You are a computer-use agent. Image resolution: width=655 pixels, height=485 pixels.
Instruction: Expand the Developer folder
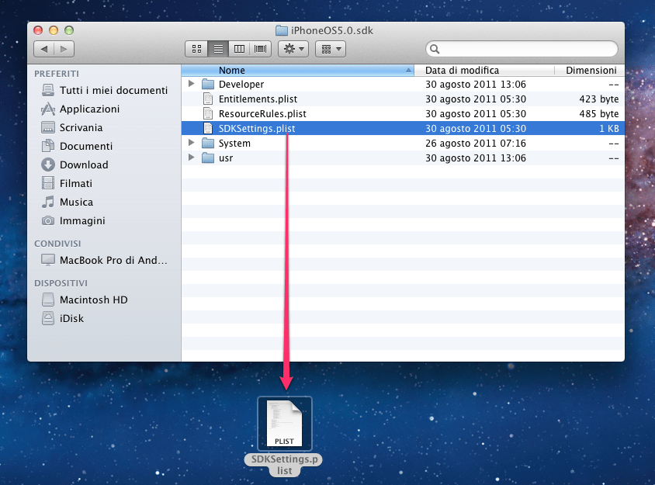pyautogui.click(x=192, y=84)
